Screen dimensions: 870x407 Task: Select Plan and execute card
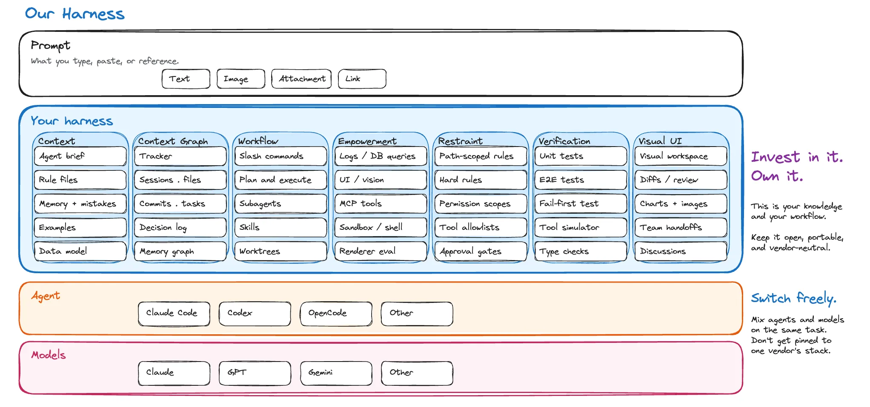pyautogui.click(x=281, y=180)
